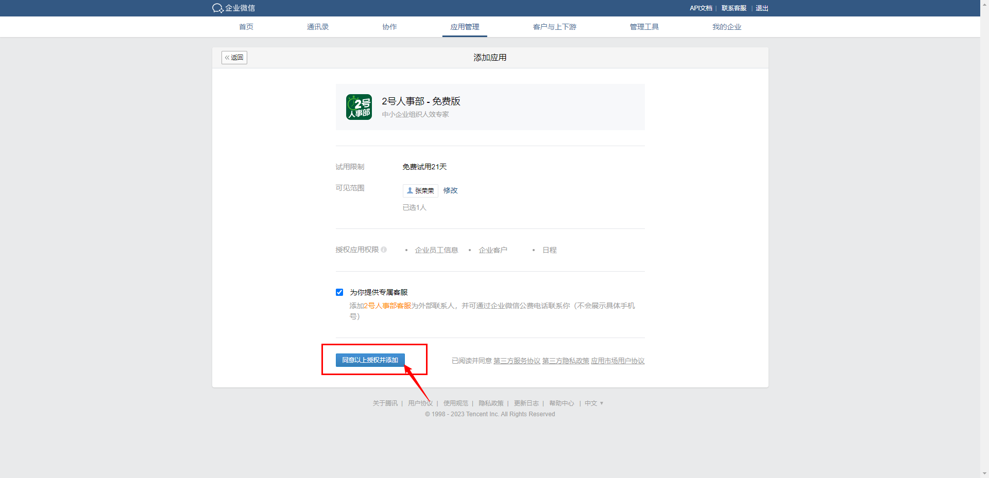Screen dimensions: 989x478
Task: Click the 2号人事部 app icon
Action: 359,107
